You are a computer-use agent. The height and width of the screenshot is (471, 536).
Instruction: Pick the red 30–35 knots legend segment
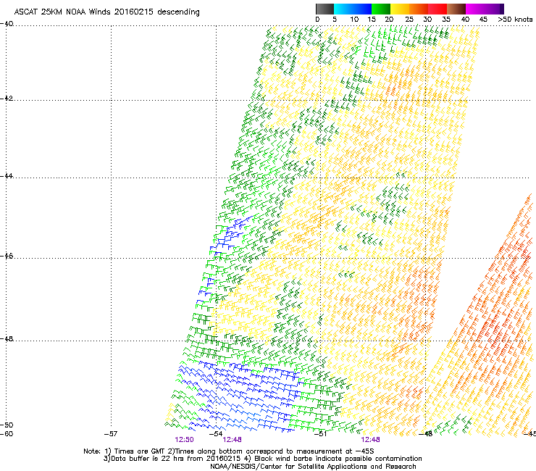pos(437,9)
